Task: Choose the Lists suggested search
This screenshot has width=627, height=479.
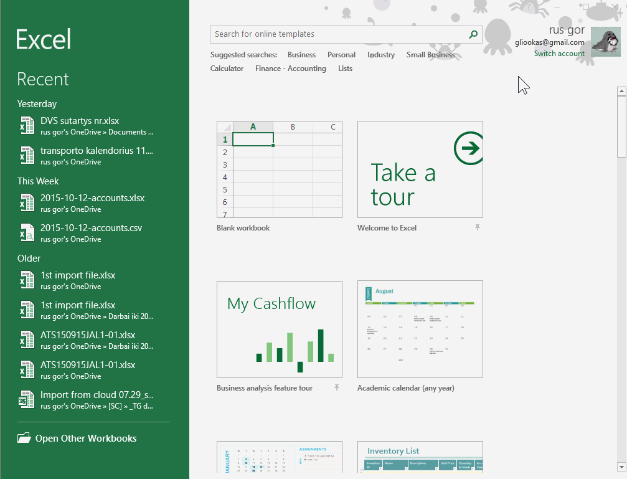Action: (x=345, y=69)
